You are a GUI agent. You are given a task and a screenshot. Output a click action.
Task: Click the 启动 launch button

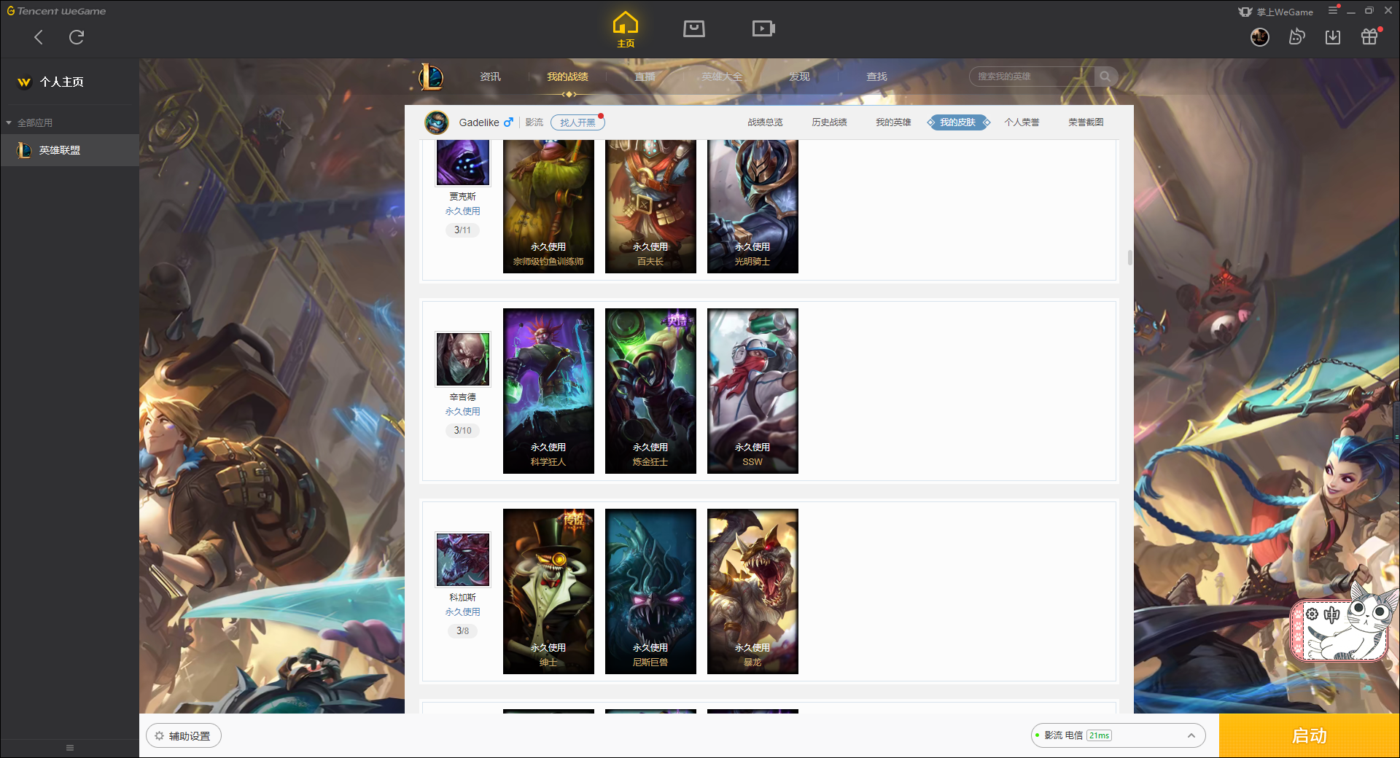tap(1309, 736)
